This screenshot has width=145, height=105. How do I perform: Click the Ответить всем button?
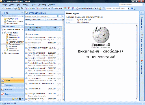point(43,9)
